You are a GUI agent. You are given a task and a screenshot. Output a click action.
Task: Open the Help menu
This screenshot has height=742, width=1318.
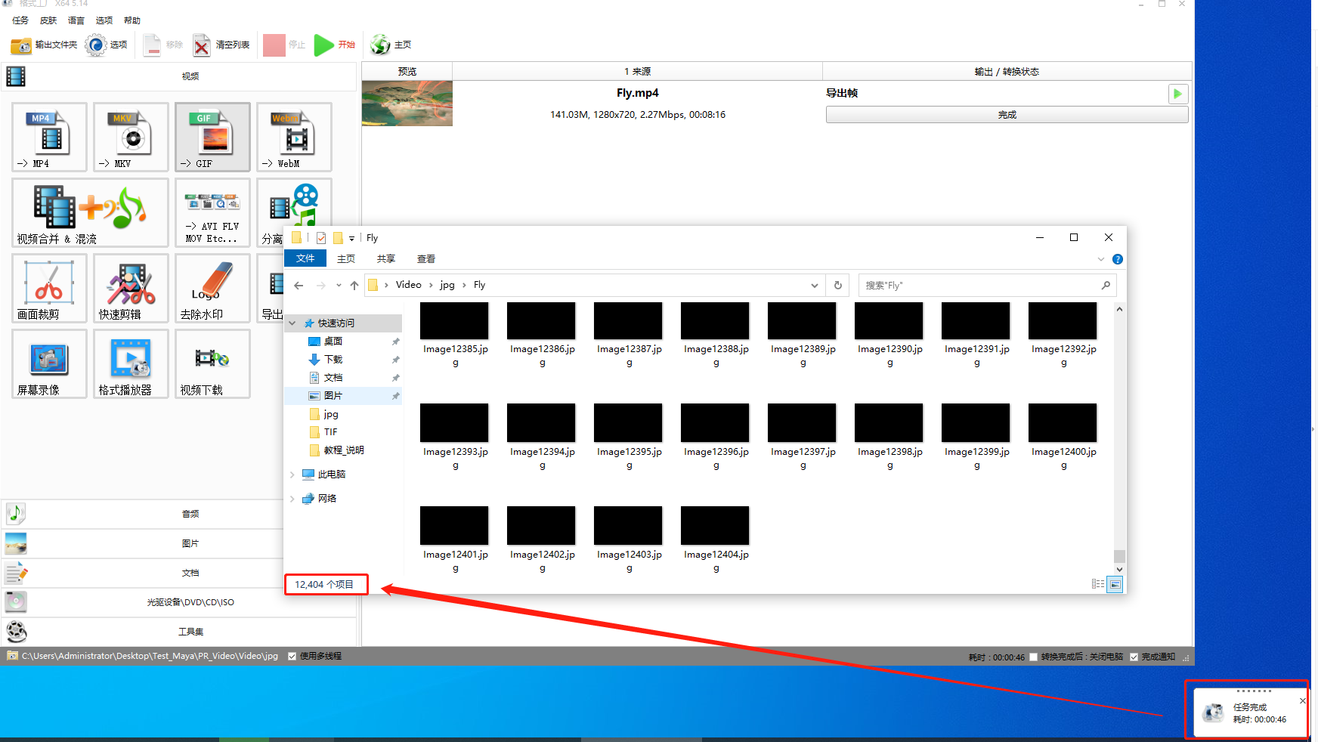(x=132, y=20)
